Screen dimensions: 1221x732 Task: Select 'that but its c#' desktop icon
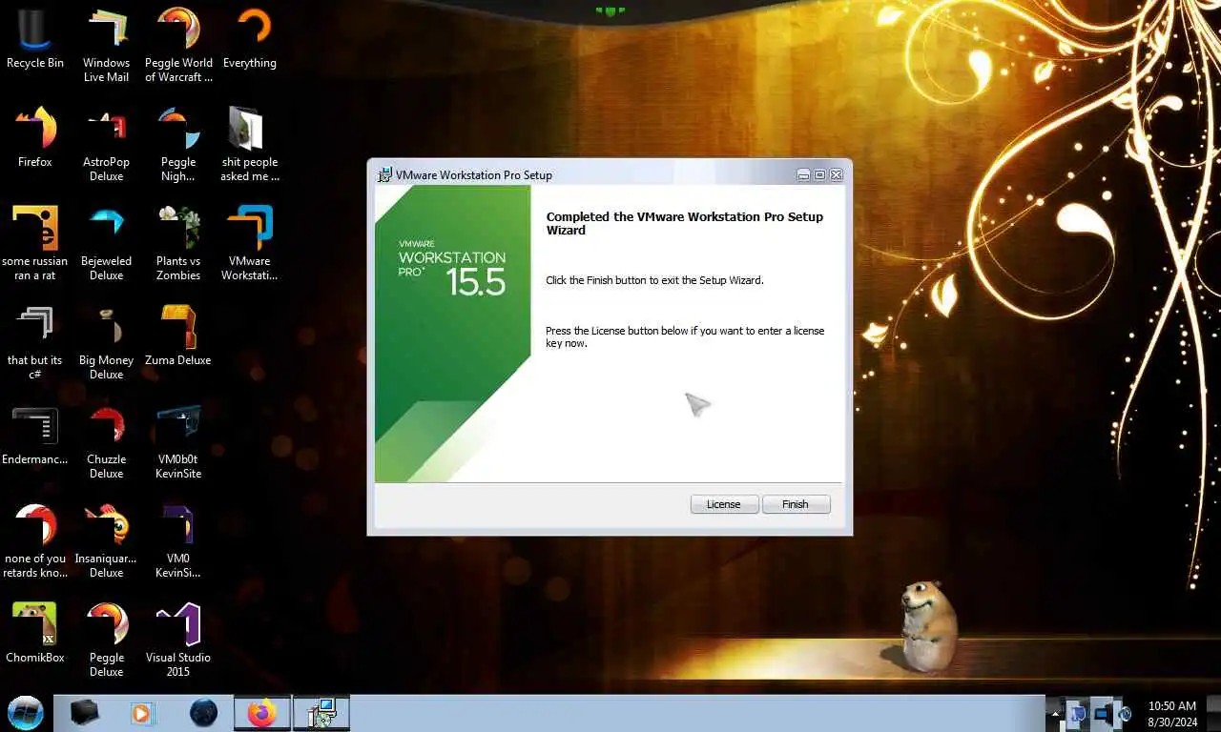[x=35, y=343]
